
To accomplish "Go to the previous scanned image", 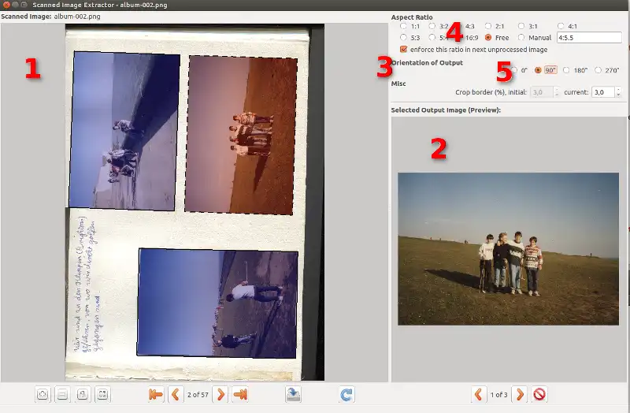I will (176, 395).
